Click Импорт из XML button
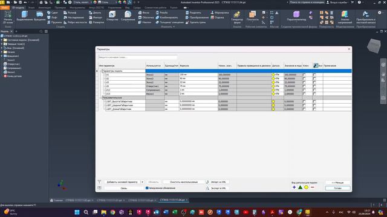Screen dimensions: 387x217 point(218,182)
